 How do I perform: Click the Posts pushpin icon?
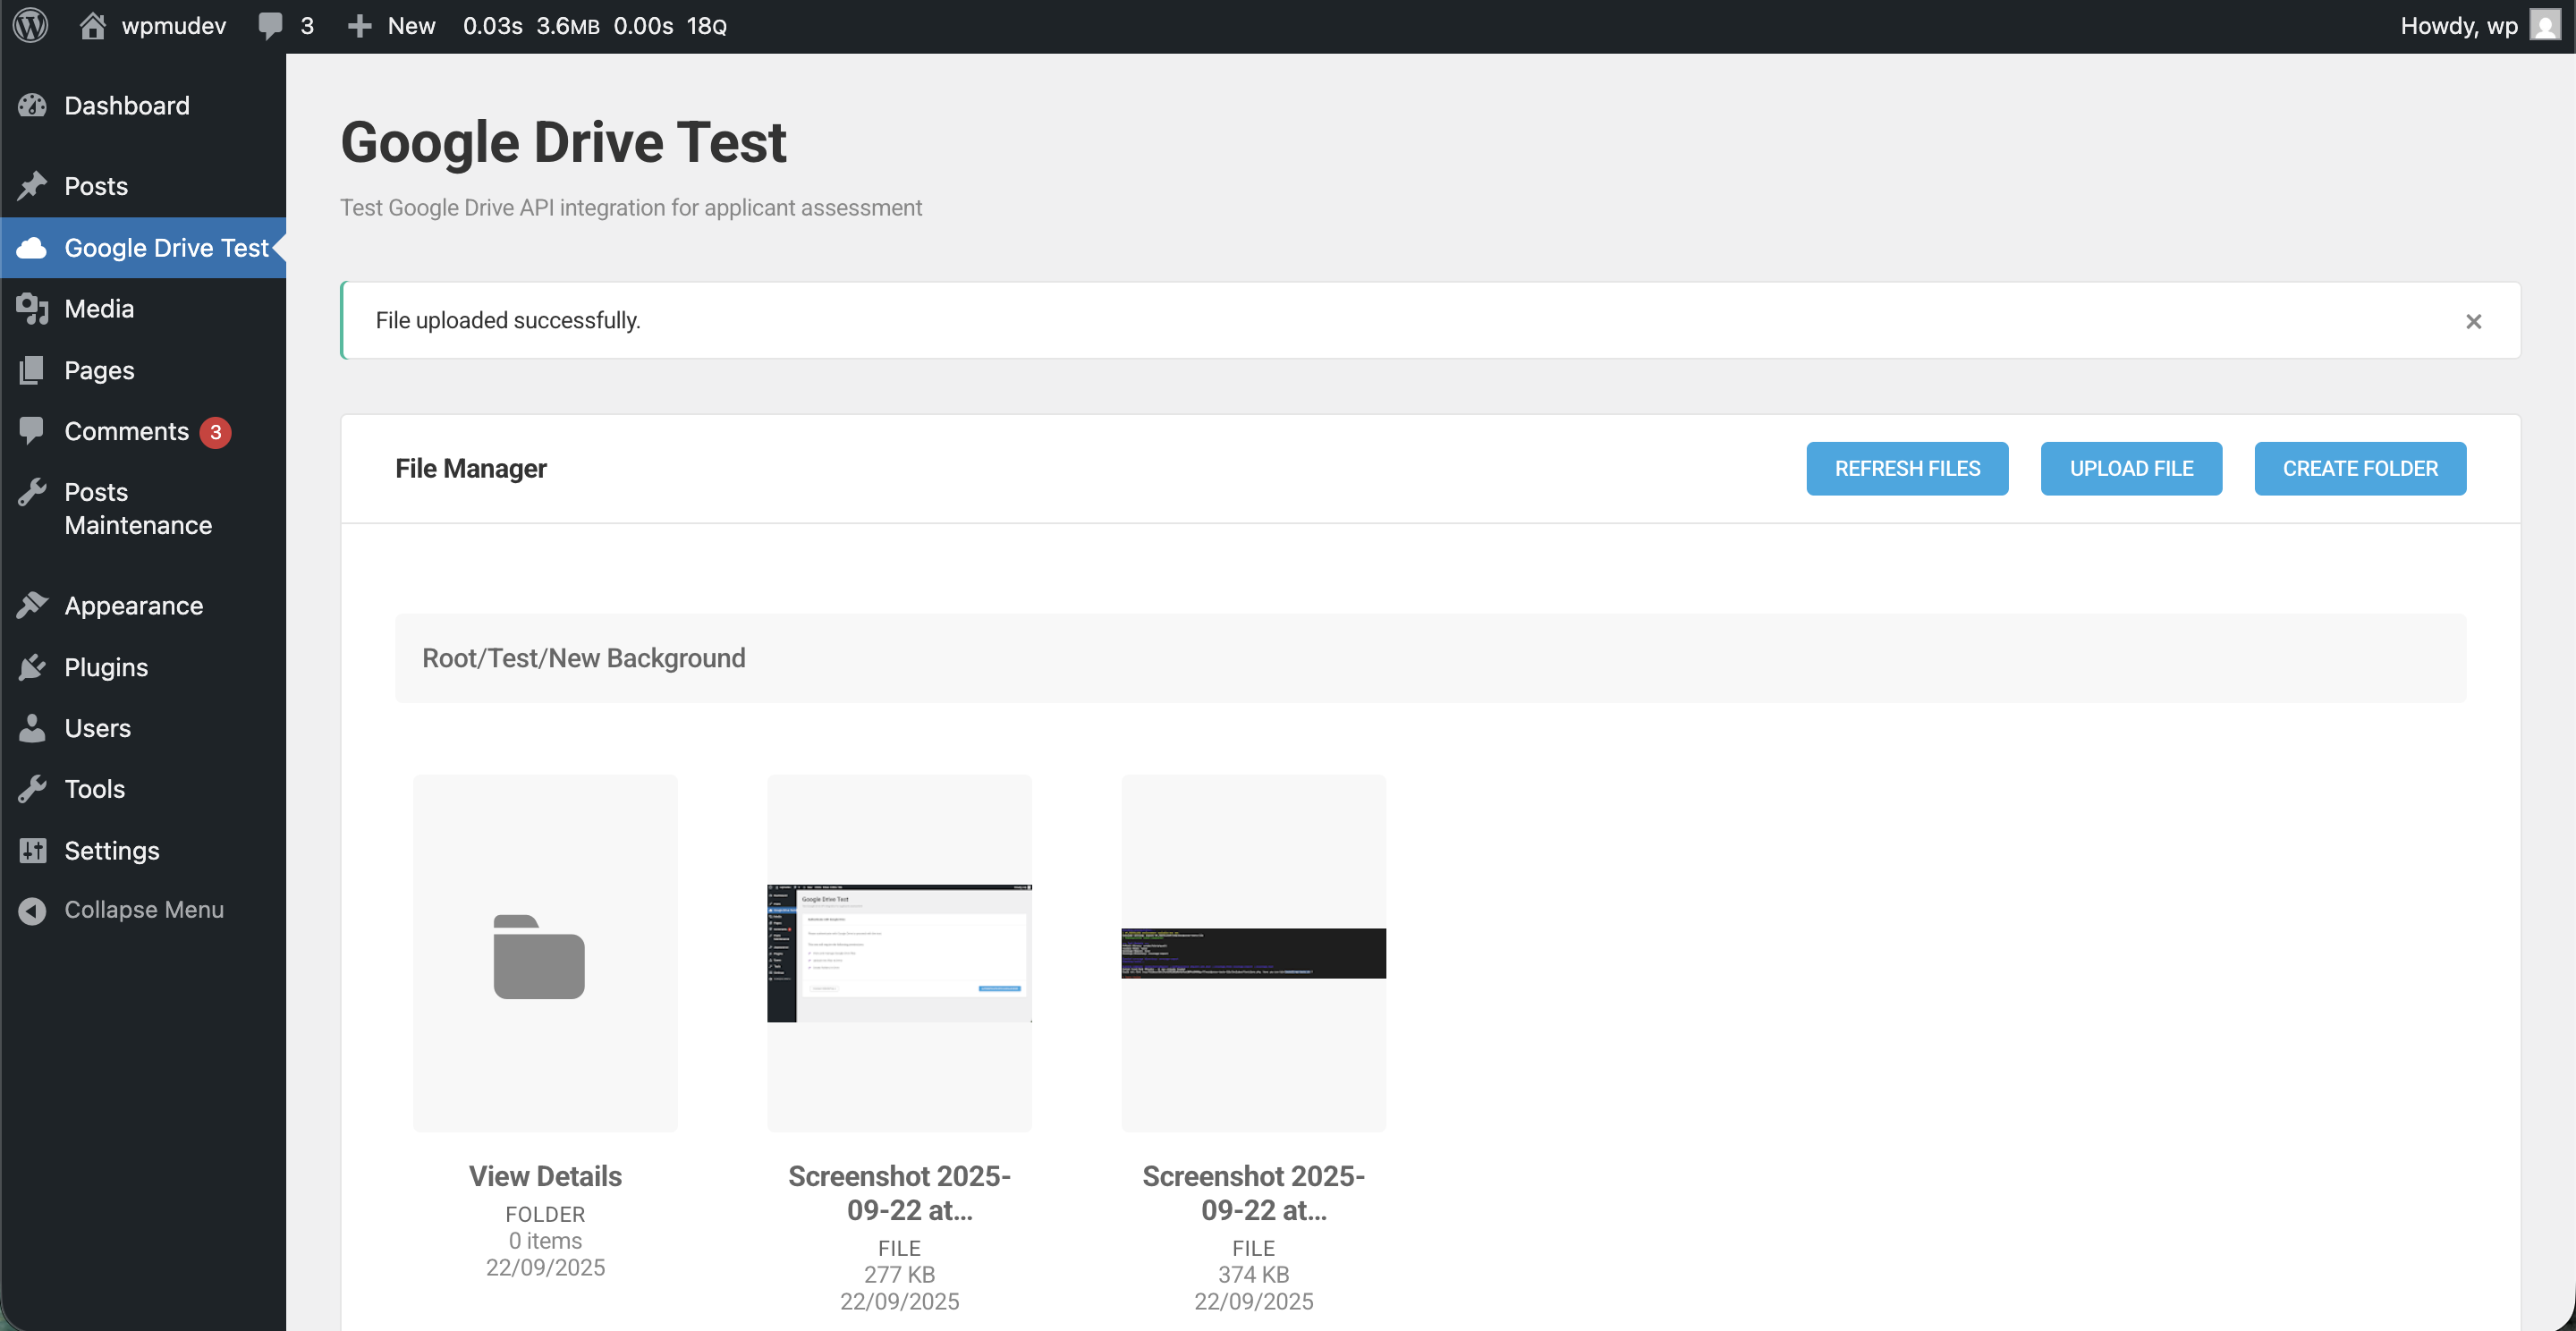32,186
